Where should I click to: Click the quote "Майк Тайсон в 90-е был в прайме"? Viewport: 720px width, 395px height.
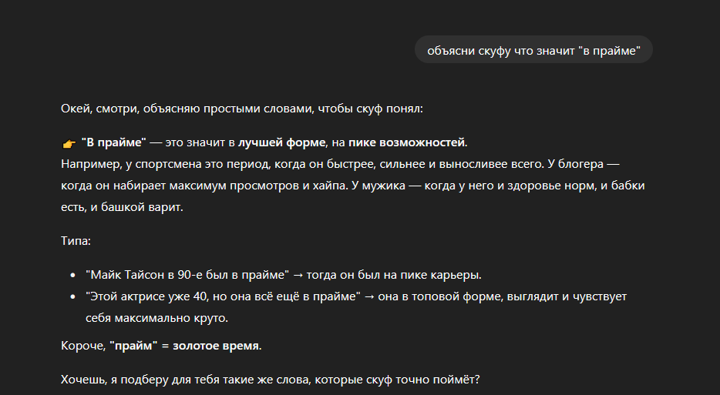click(187, 275)
